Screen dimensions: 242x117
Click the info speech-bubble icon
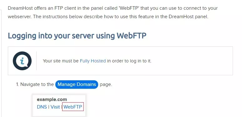point(22,61)
